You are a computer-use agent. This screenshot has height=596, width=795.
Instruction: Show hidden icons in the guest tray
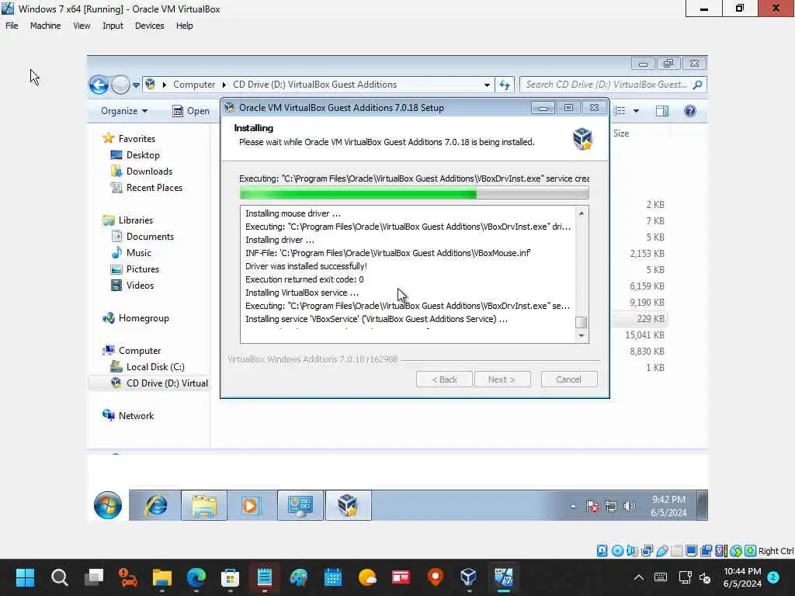pyautogui.click(x=574, y=506)
